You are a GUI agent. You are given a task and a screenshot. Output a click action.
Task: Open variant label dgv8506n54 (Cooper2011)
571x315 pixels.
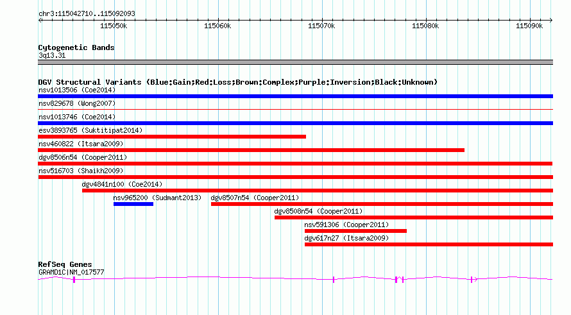coord(83,157)
